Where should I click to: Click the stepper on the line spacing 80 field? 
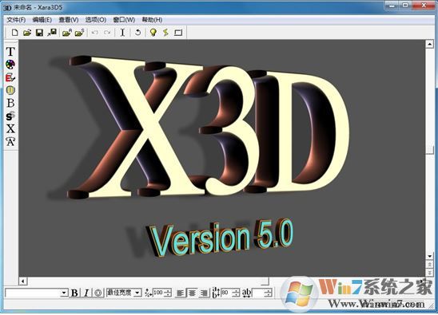(236, 293)
